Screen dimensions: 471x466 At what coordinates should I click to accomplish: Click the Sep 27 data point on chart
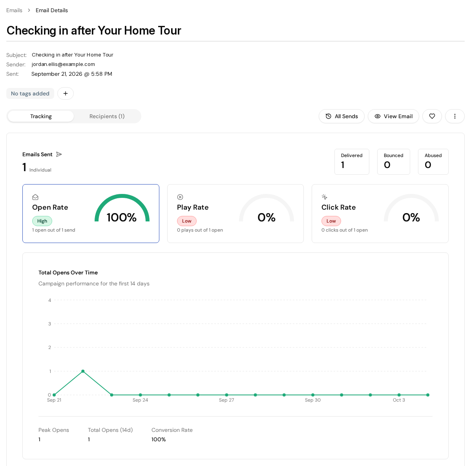(226, 395)
